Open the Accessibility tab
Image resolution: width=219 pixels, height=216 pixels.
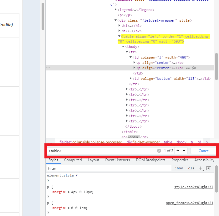point(204,160)
